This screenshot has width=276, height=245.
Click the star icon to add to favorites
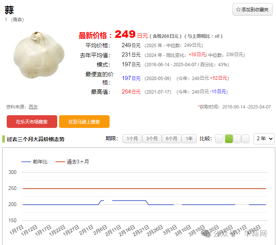pyautogui.click(x=238, y=10)
